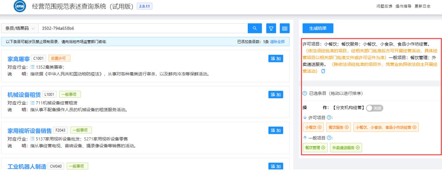Open the 条目/结果码 dropdown
The image size is (442, 175).
pyautogui.click(x=20, y=28)
